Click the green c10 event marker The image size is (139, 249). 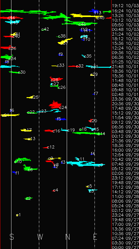tap(23, 160)
